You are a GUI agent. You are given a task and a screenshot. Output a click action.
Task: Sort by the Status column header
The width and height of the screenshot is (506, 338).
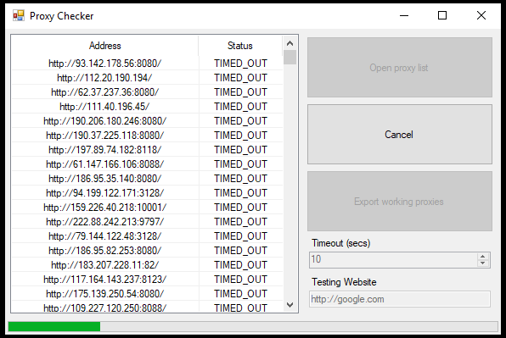pyautogui.click(x=240, y=46)
